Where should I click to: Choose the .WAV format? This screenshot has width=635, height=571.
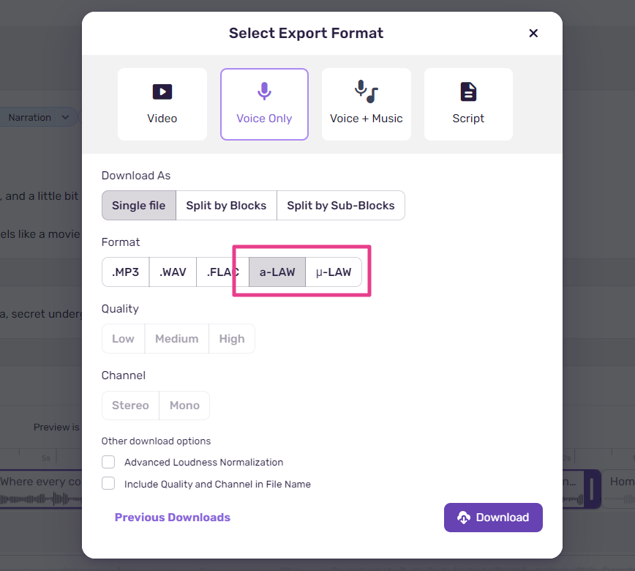coord(173,272)
